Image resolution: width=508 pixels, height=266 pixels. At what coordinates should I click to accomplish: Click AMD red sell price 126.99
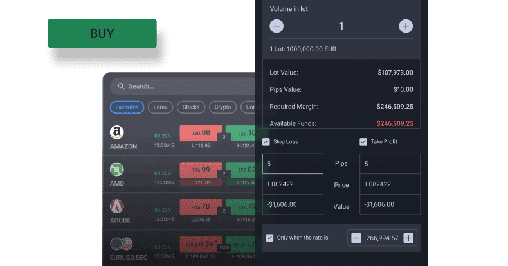[x=201, y=170]
